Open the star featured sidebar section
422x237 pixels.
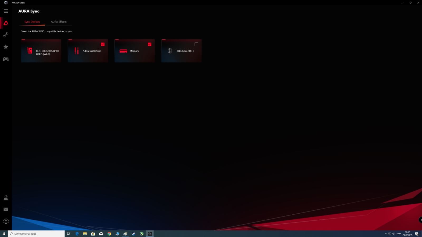click(6, 47)
